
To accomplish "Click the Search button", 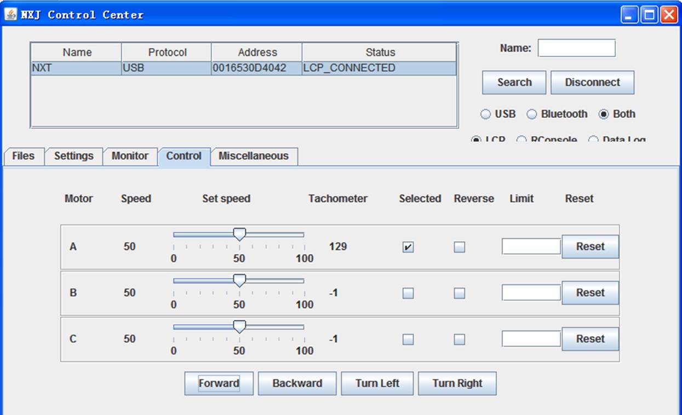I will point(514,83).
